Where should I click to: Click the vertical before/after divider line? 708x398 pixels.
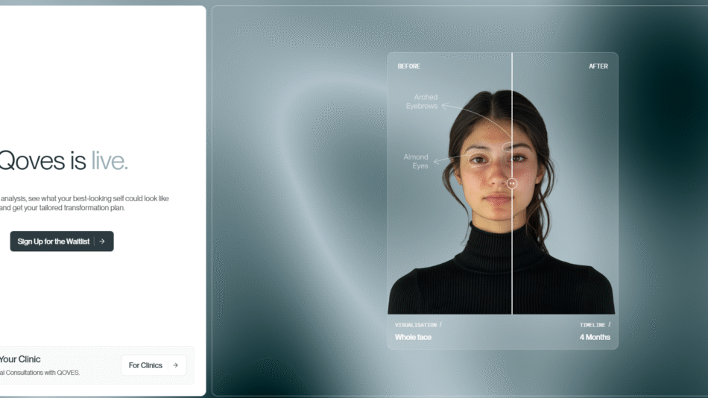[x=512, y=253]
